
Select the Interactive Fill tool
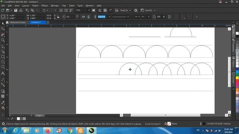(3, 108)
